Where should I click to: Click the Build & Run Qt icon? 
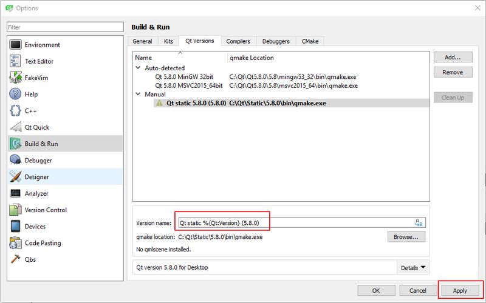click(16, 144)
